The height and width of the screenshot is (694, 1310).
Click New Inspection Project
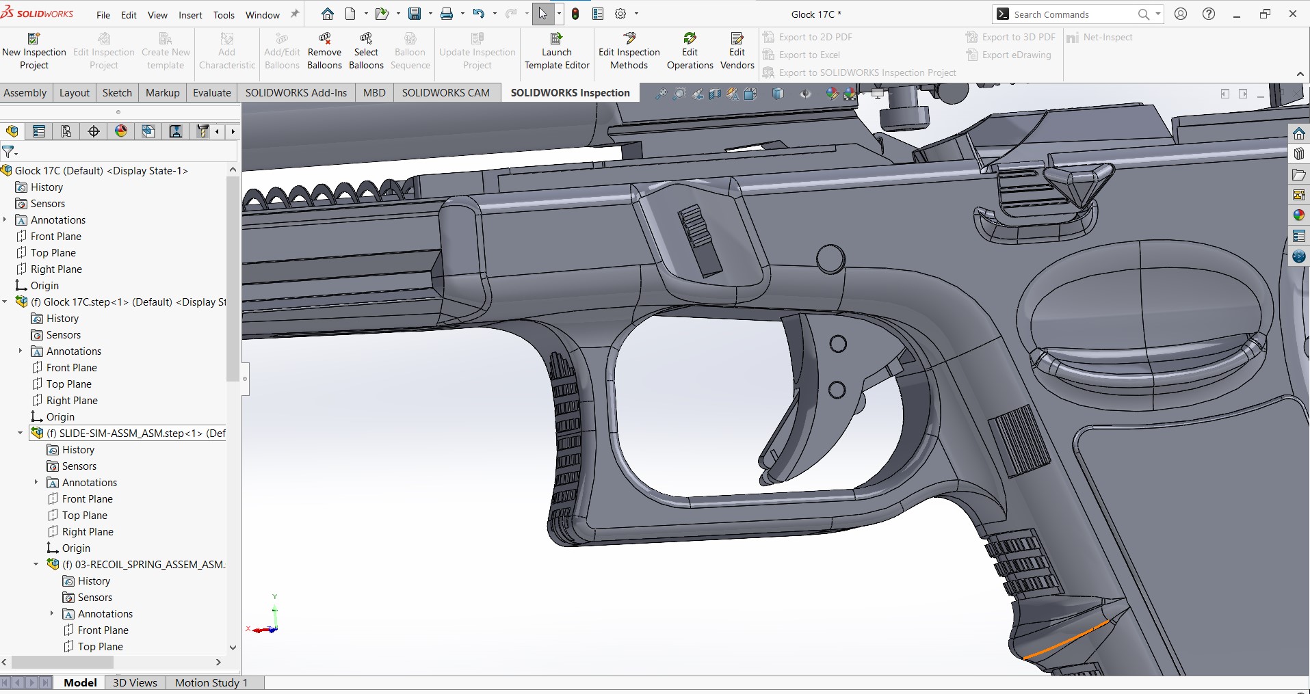coord(34,51)
